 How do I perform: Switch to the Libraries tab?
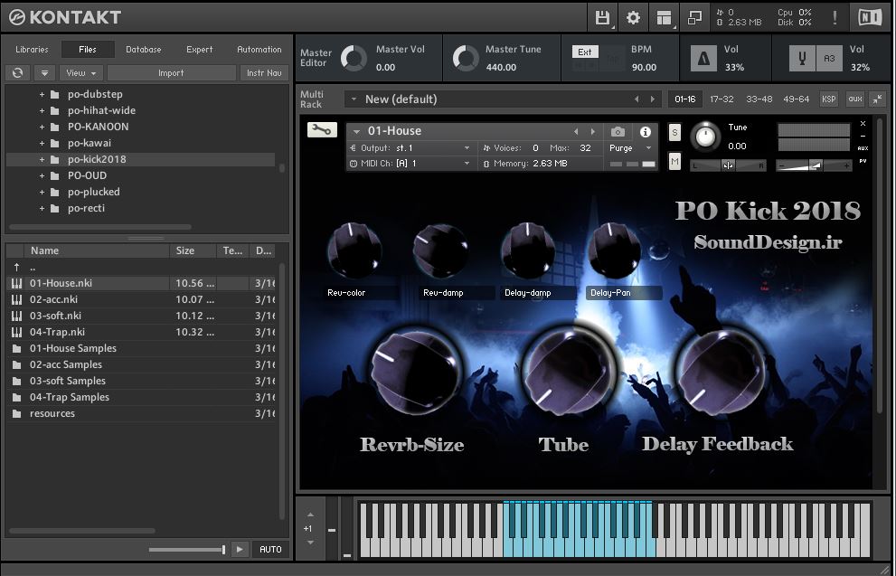tap(32, 49)
